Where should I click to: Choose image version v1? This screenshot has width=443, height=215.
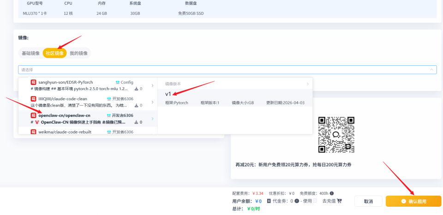(235, 98)
